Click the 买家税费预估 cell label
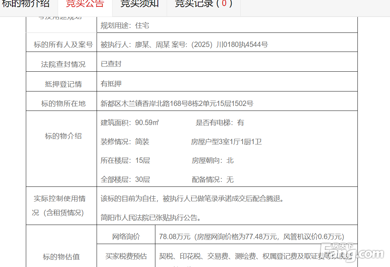The width and height of the screenshot is (390, 267). (126, 256)
